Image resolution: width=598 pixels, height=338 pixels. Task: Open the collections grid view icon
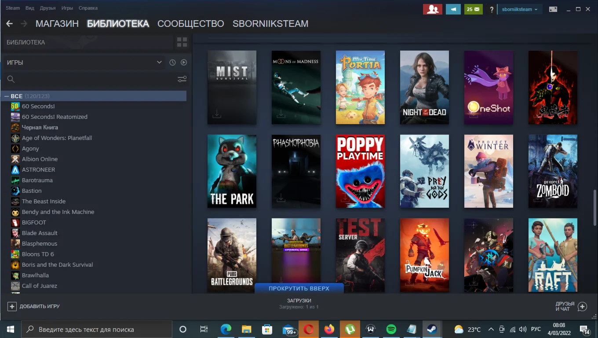182,42
